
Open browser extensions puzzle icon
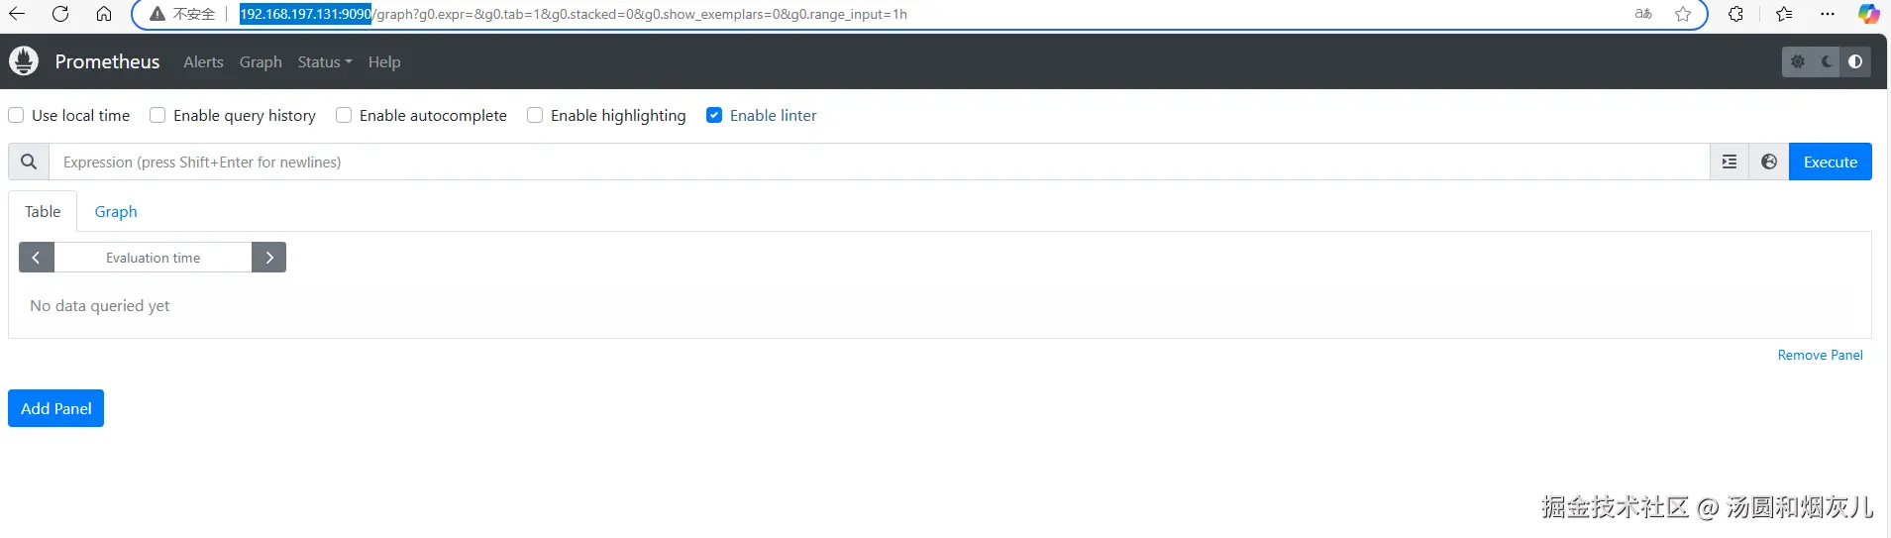coord(1736,14)
